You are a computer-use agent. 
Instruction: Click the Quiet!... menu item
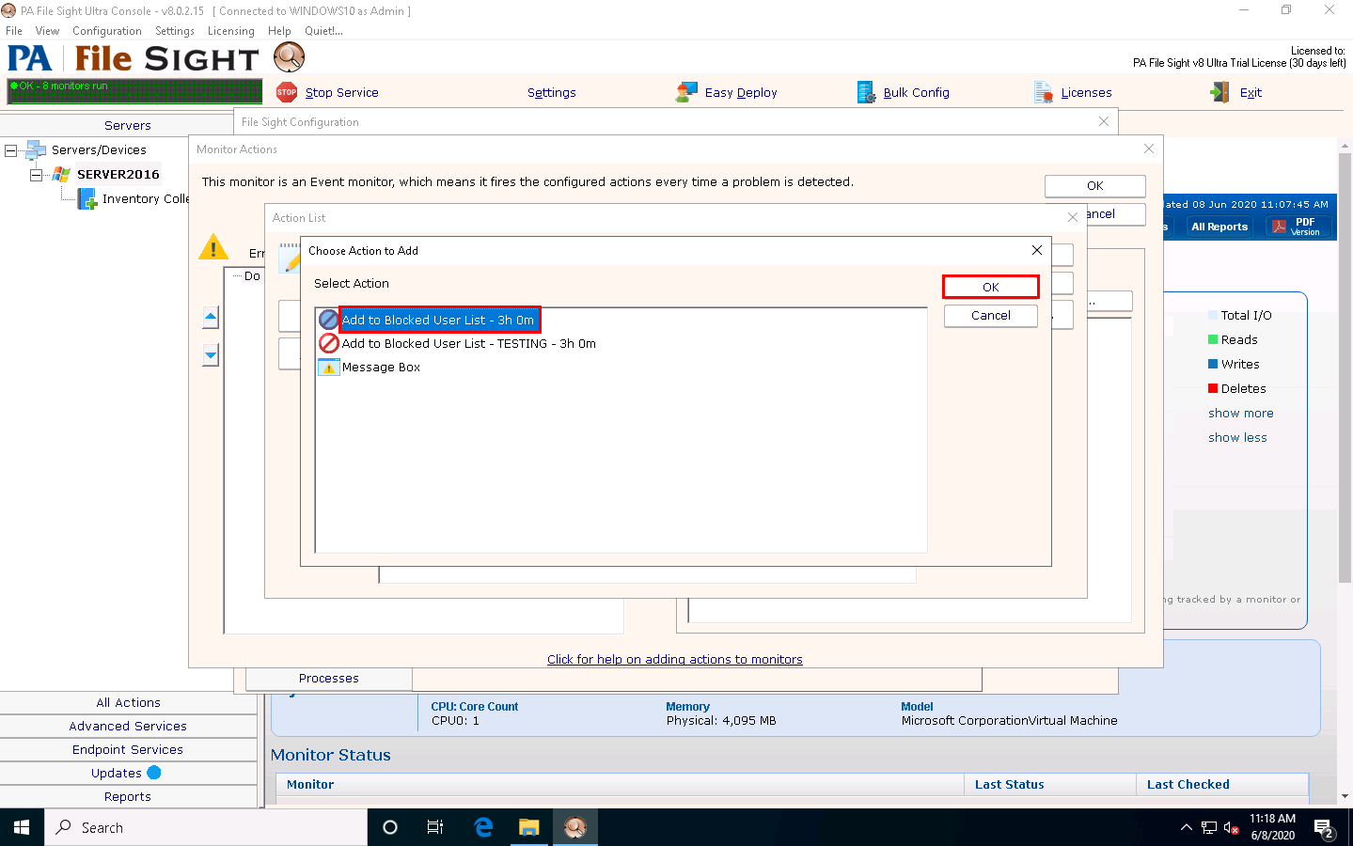tap(323, 31)
